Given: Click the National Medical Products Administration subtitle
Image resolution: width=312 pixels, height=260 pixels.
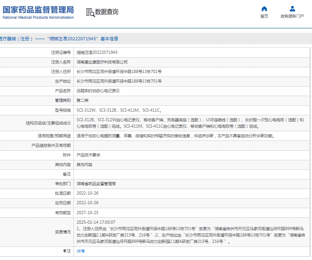Looking at the screenshot, I should coord(38,18).
